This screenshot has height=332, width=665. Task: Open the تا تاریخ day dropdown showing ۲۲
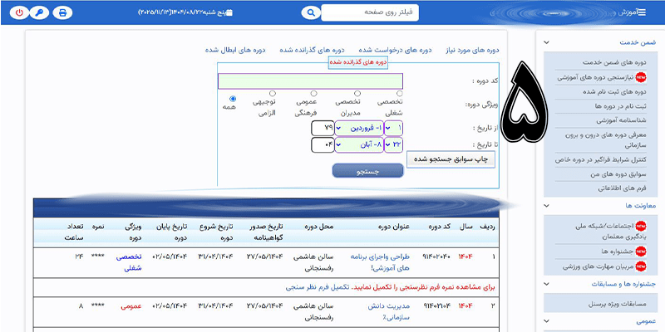(x=393, y=144)
